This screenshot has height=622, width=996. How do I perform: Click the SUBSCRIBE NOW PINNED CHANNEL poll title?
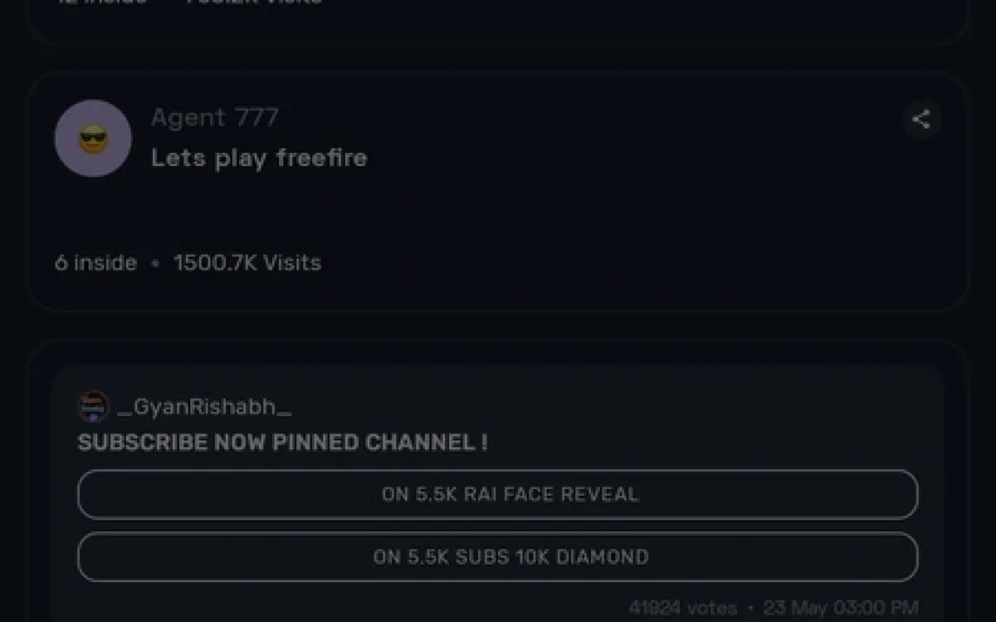coord(282,442)
